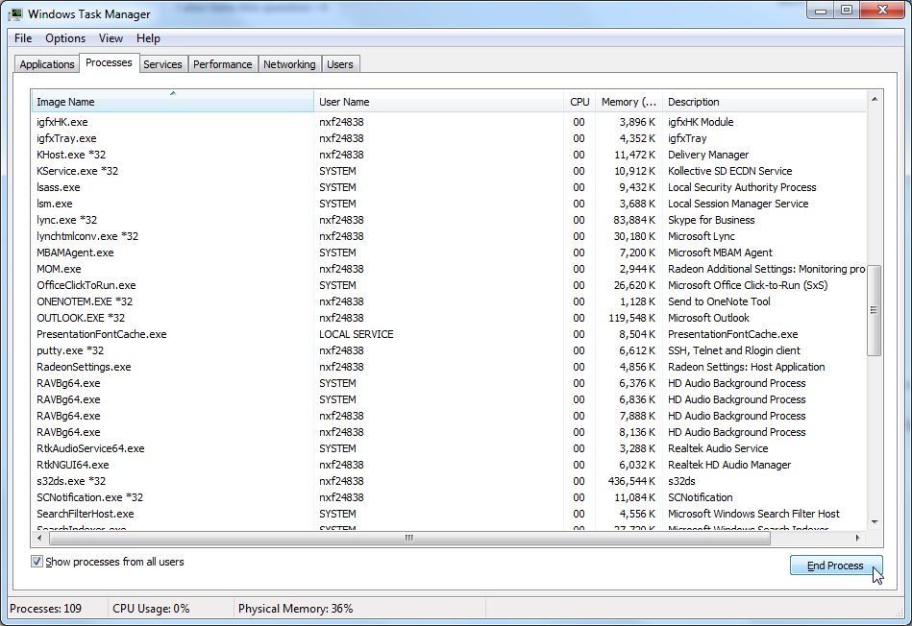Select the Processes tab
912x626 pixels.
click(109, 62)
